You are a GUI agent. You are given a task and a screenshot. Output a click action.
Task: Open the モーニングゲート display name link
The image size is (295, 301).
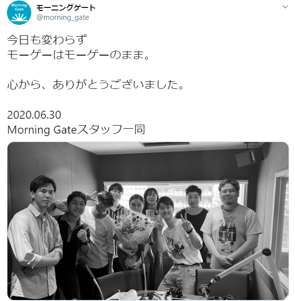66,8
